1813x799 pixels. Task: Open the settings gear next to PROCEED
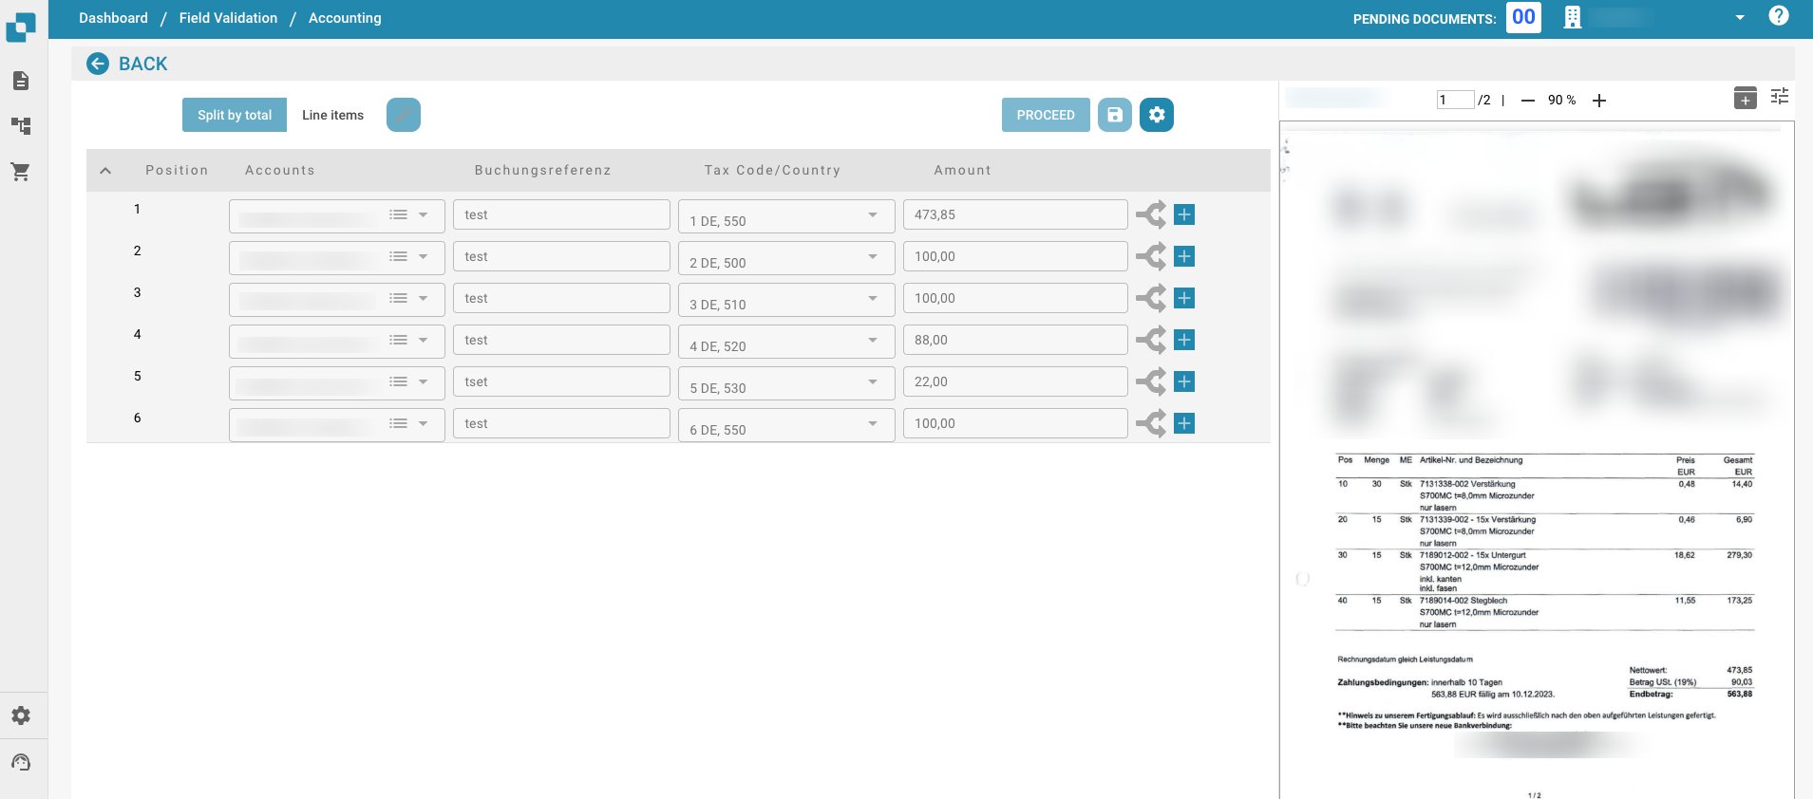coord(1156,115)
